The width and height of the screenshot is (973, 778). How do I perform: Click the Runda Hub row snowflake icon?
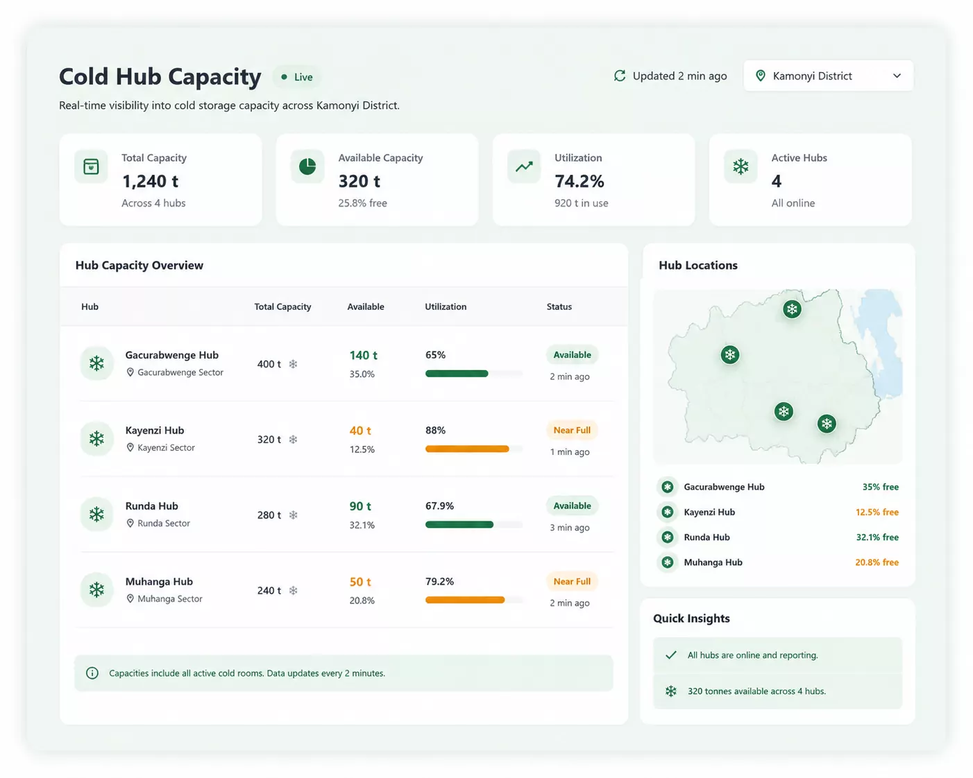(96, 515)
